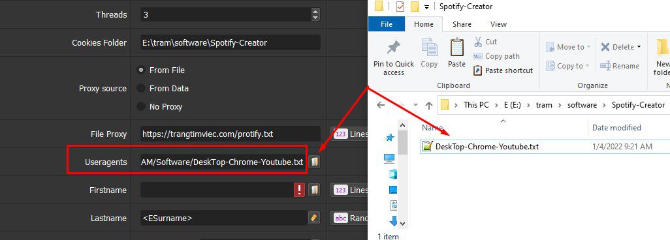Click the Copy clipboard icon in ribbon
670x240 pixels.
pyautogui.click(x=429, y=47)
